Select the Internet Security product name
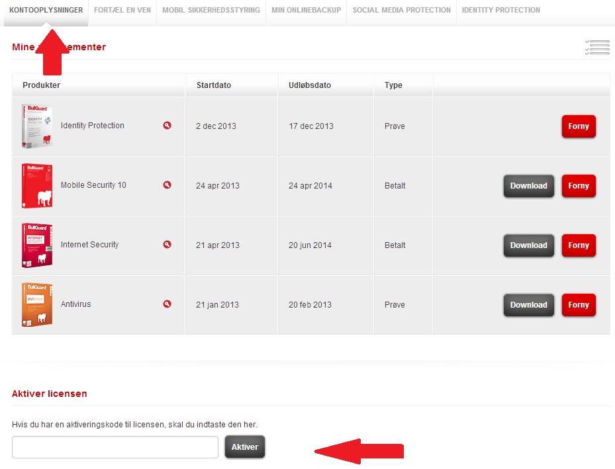 click(89, 245)
